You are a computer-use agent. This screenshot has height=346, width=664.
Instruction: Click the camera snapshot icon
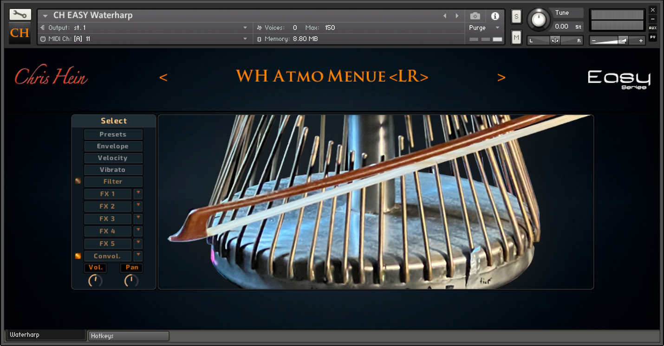pos(475,16)
